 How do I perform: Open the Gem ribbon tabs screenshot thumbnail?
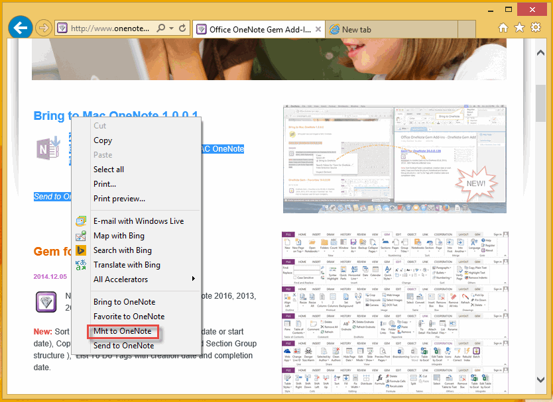click(x=395, y=312)
